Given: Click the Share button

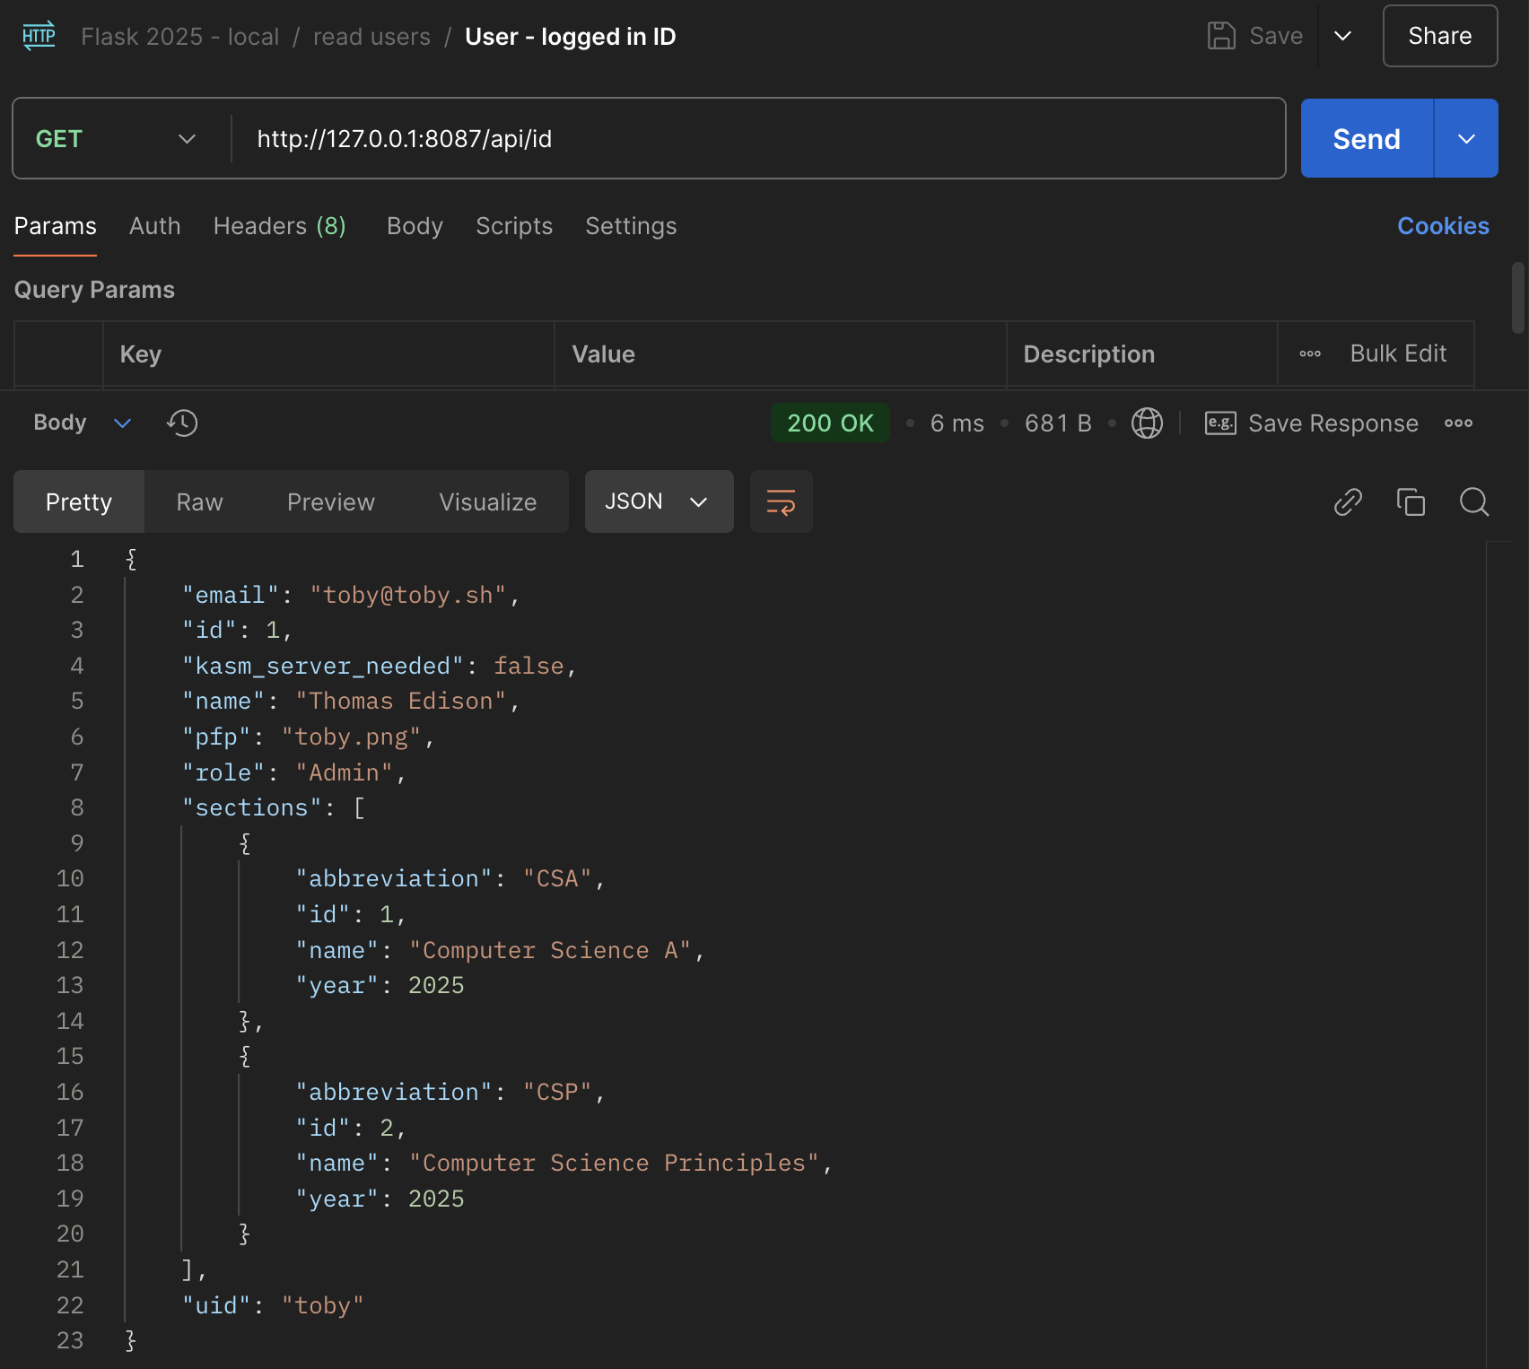Looking at the screenshot, I should (1439, 36).
